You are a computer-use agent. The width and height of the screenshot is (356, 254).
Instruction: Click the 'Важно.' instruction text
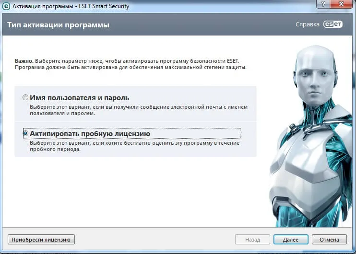pyautogui.click(x=131, y=64)
